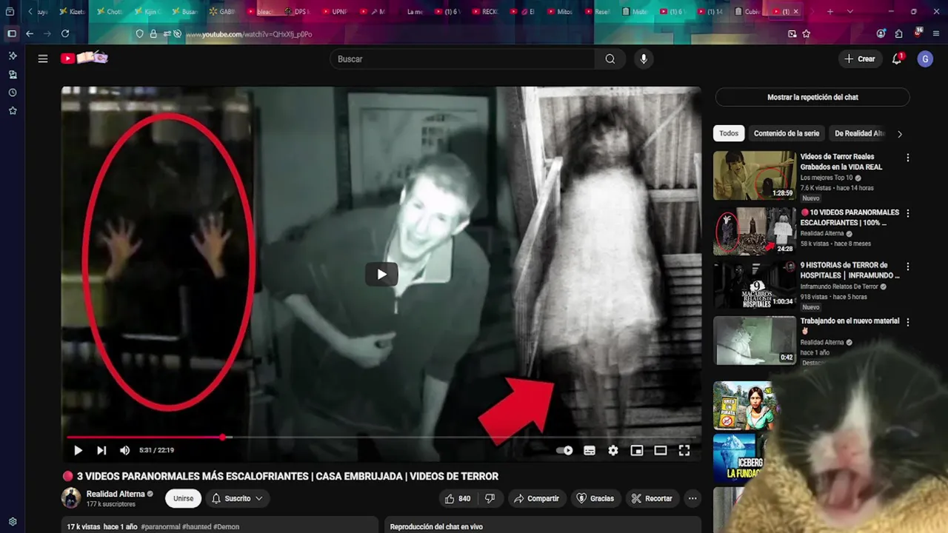This screenshot has width=948, height=533.
Task: Share the video via Compartir
Action: tap(536, 498)
